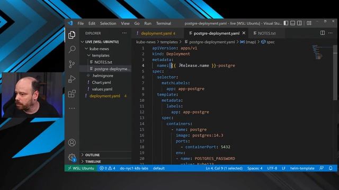Change LF end of line sequence
The height and width of the screenshot is (190, 339).
[283, 168]
